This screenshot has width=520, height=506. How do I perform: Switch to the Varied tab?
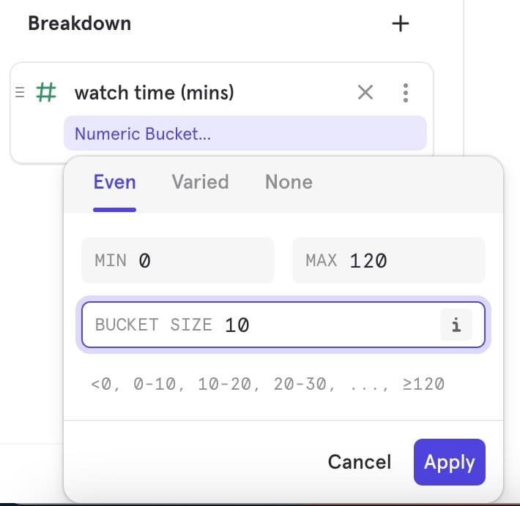pos(200,182)
